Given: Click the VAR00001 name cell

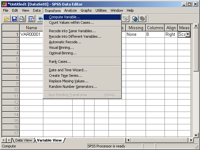Looking at the screenshot, I should click(x=31, y=34).
